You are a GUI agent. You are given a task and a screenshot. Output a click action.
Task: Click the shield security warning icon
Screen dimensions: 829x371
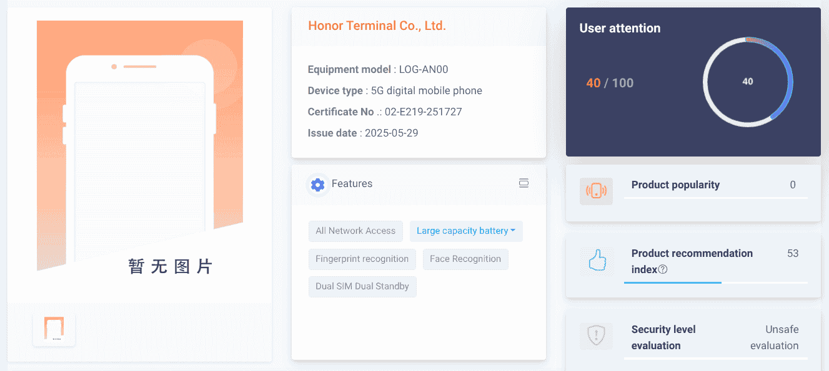596,335
